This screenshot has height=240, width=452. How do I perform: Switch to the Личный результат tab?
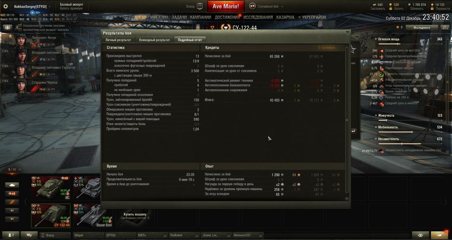(x=118, y=39)
